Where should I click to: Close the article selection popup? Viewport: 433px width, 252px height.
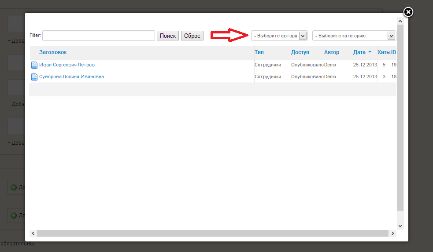point(408,12)
